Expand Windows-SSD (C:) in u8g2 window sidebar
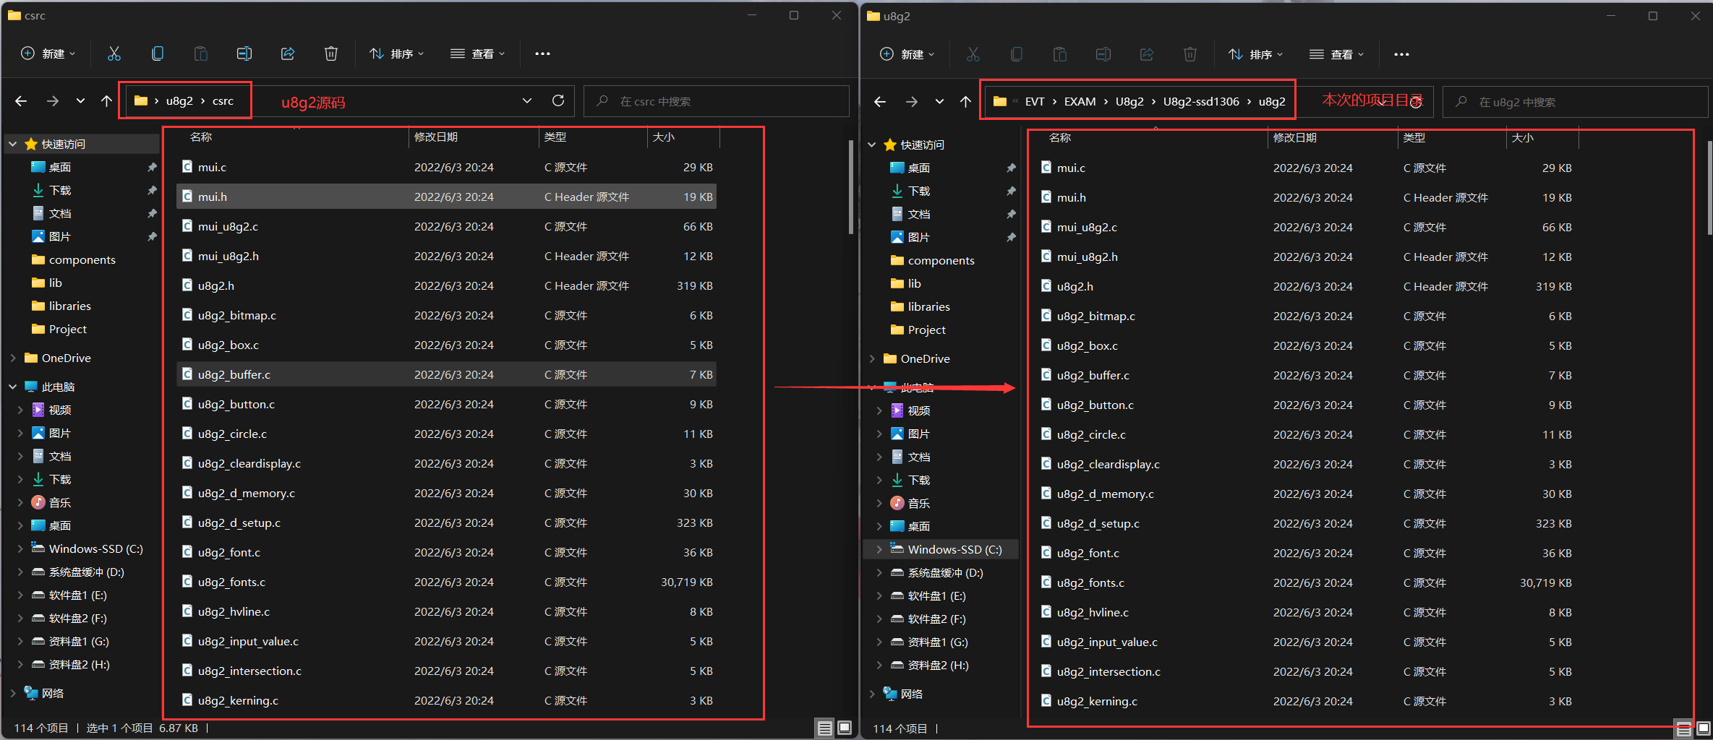The width and height of the screenshot is (1713, 740). tap(879, 549)
